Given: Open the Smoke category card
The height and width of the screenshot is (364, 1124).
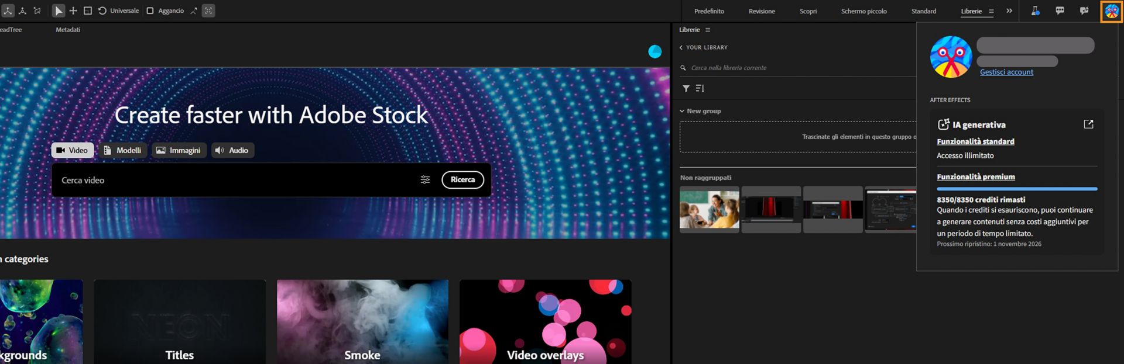Looking at the screenshot, I should click(362, 322).
